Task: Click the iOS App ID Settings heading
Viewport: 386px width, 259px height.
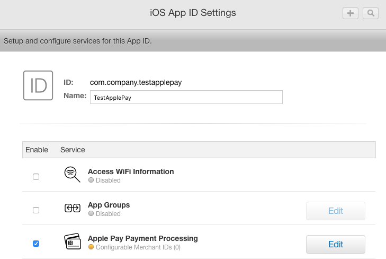Action: pyautogui.click(x=193, y=13)
